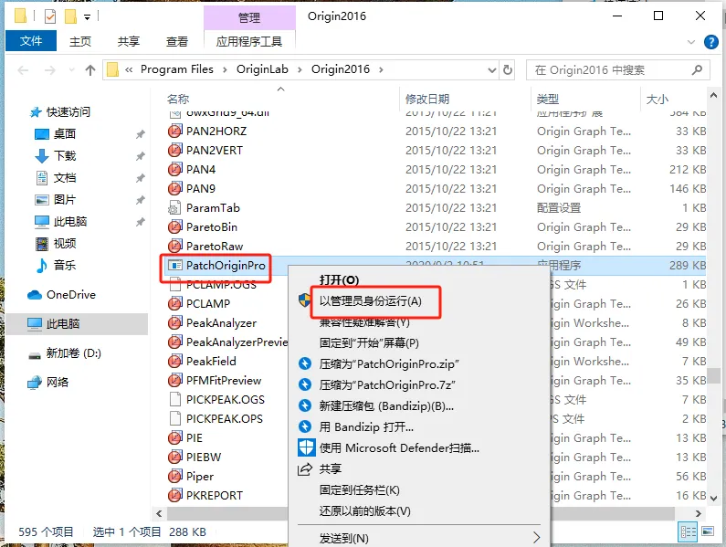Expand chevron after Origin2016 in address path
The image size is (726, 547).
point(381,69)
